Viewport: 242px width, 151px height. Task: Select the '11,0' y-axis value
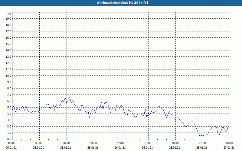coord(8,69)
